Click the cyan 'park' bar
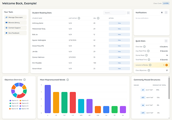 click(81, 106)
